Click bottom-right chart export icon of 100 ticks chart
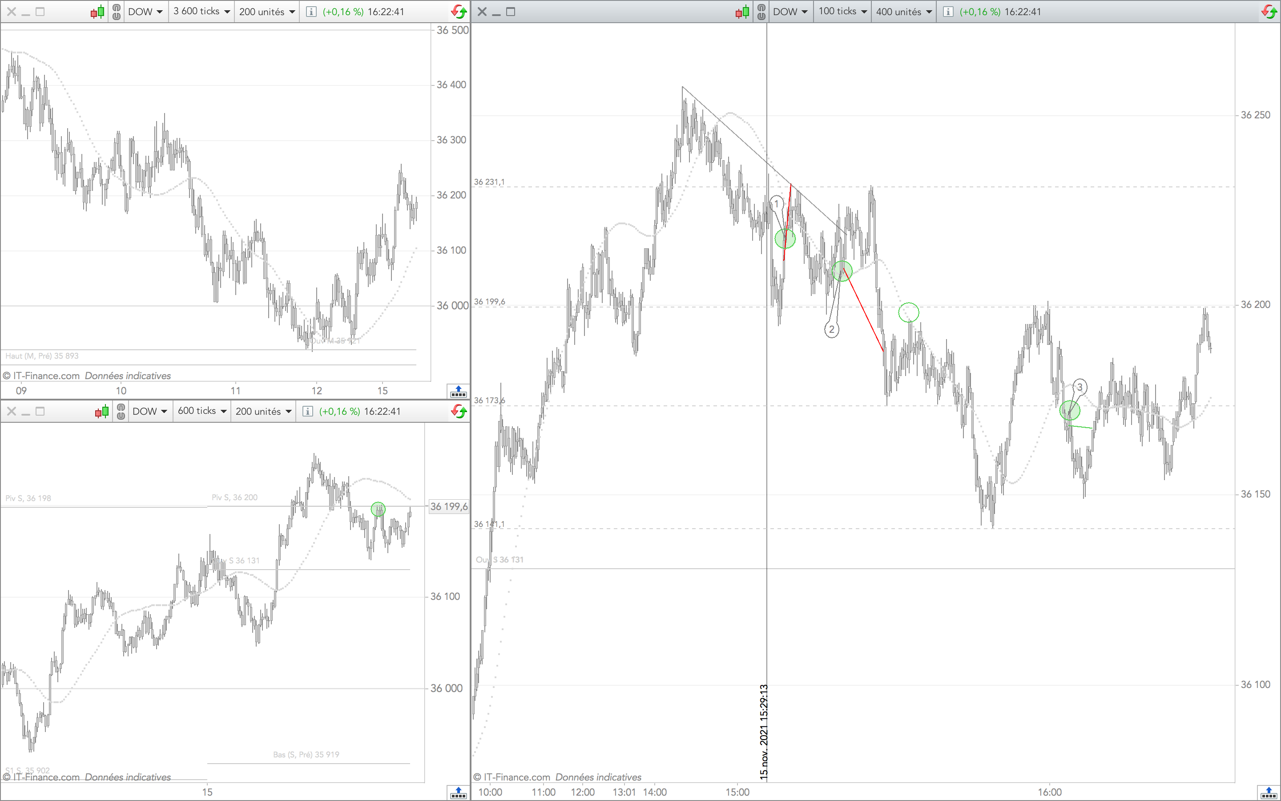The image size is (1281, 801). (x=1268, y=793)
